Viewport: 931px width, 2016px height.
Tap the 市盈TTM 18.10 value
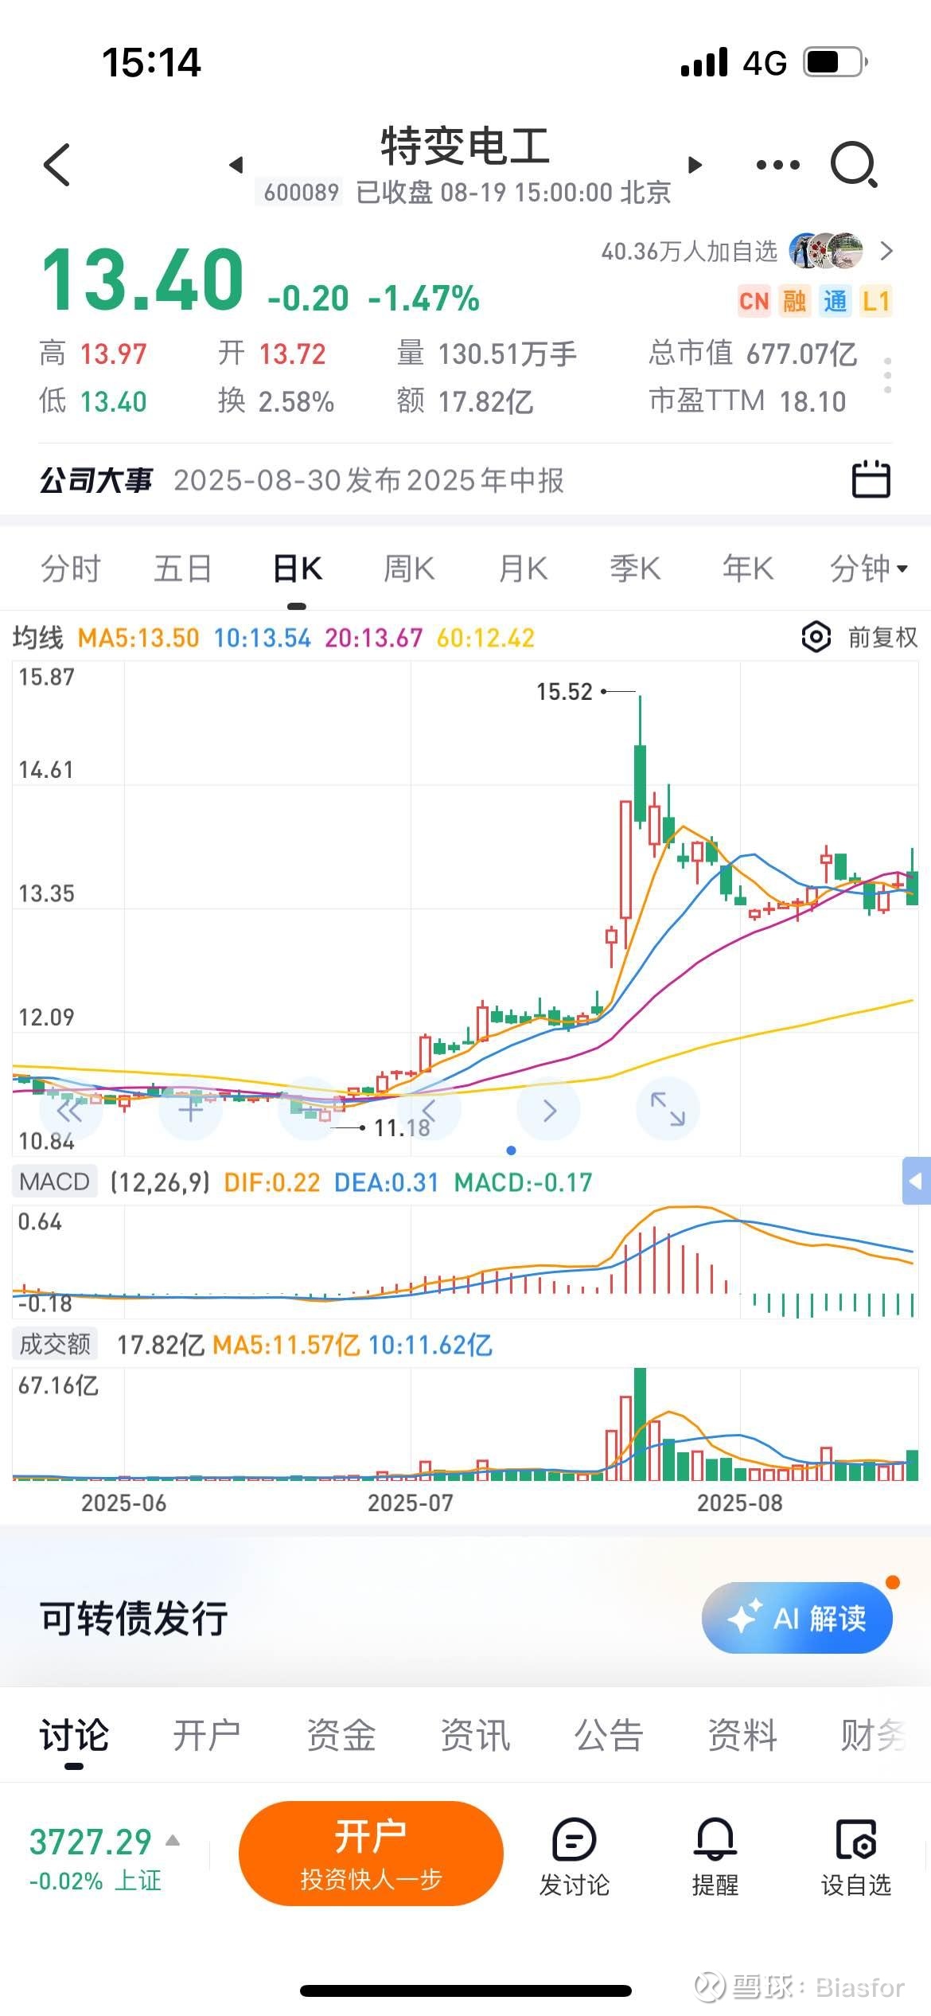(x=747, y=401)
